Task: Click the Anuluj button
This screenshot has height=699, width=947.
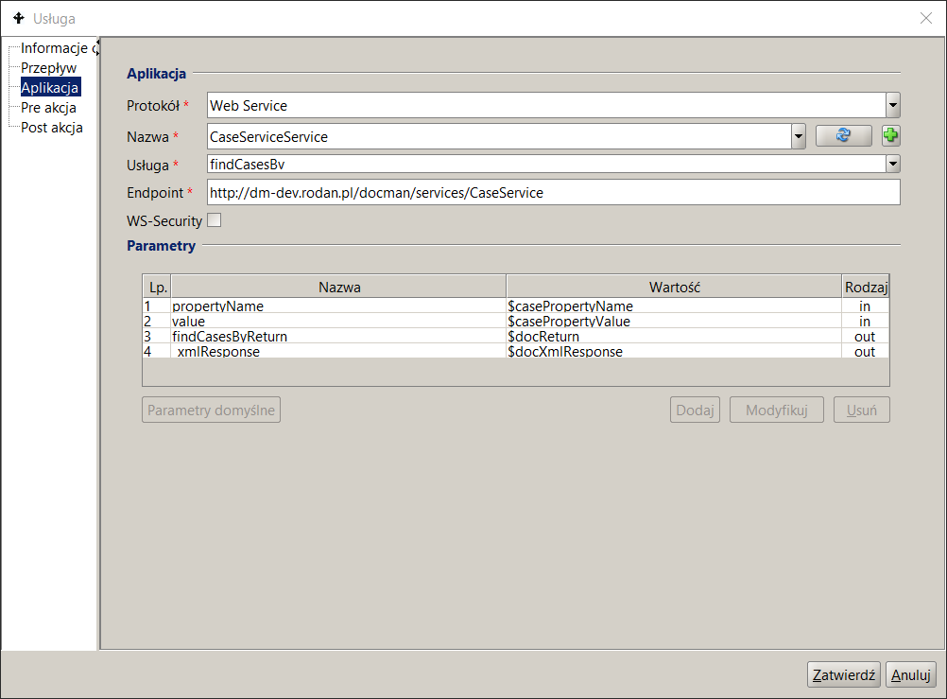Action: tap(910, 674)
